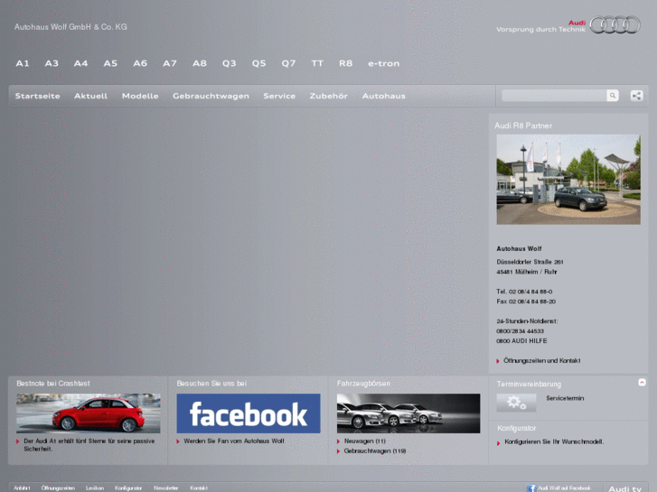Click the Terminvereinbarung heading
Screen dimensions: 657x492
[x=529, y=384]
